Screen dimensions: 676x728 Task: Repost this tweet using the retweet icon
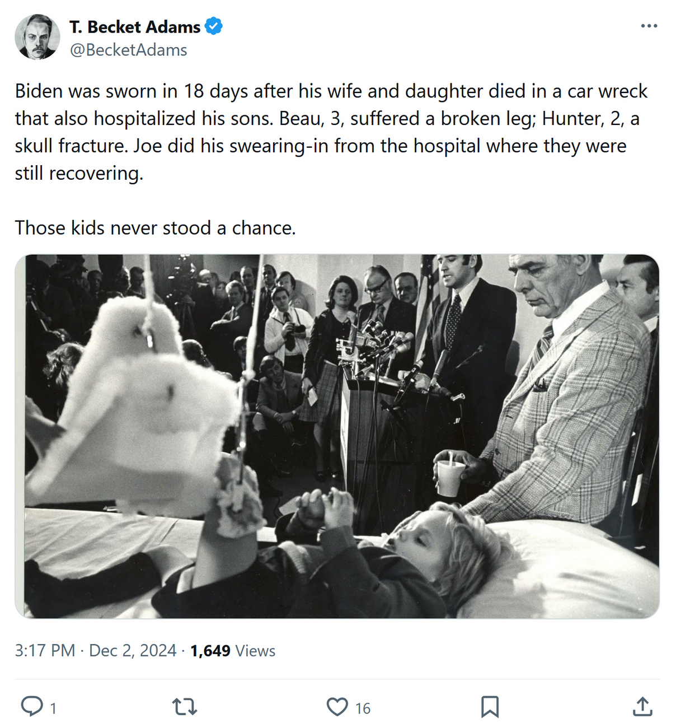pos(184,707)
